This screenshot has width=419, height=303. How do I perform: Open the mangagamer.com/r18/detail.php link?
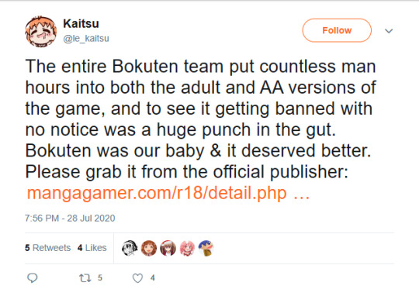click(168, 193)
